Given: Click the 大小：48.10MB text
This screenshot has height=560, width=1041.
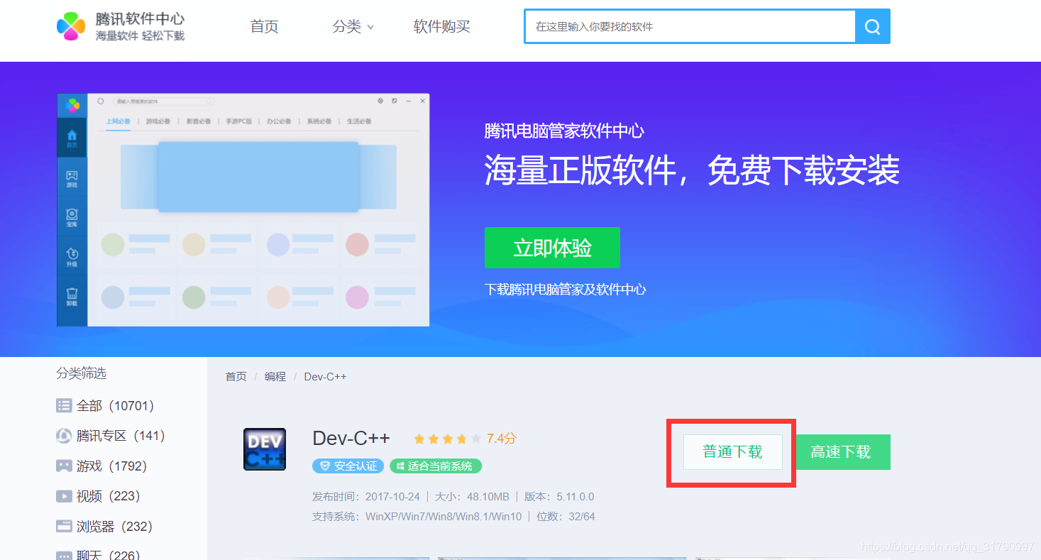Looking at the screenshot, I should (x=472, y=497).
